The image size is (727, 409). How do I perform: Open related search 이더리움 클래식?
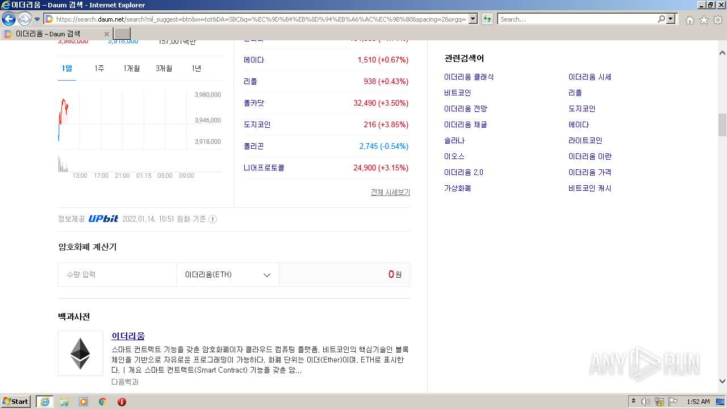[469, 77]
